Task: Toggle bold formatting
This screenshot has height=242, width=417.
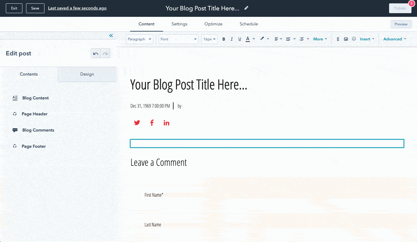Action: 224,39
